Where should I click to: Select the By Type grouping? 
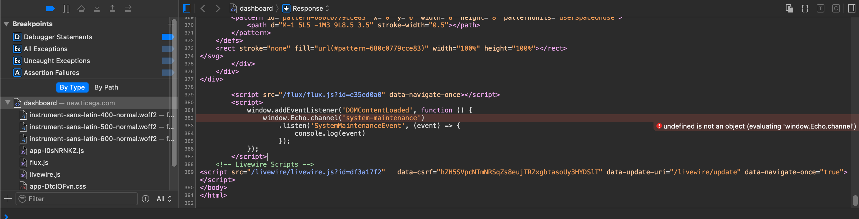coord(72,87)
